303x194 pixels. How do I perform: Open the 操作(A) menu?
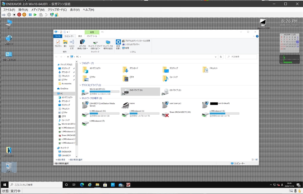pyautogui.click(x=23, y=10)
